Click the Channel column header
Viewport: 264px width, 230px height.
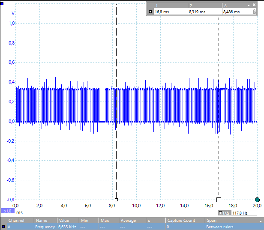[16, 221]
